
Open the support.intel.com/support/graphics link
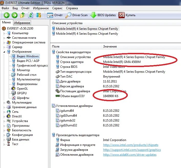(x=132, y=150)
